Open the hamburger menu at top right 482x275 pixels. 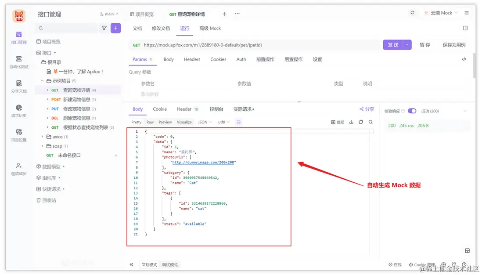pos(467,13)
